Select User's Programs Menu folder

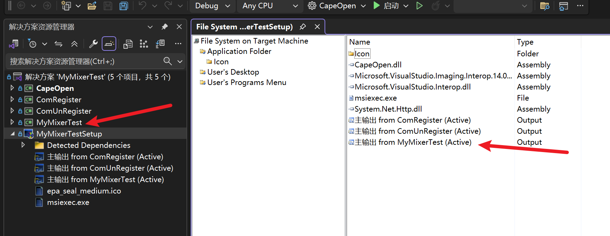pos(247,82)
